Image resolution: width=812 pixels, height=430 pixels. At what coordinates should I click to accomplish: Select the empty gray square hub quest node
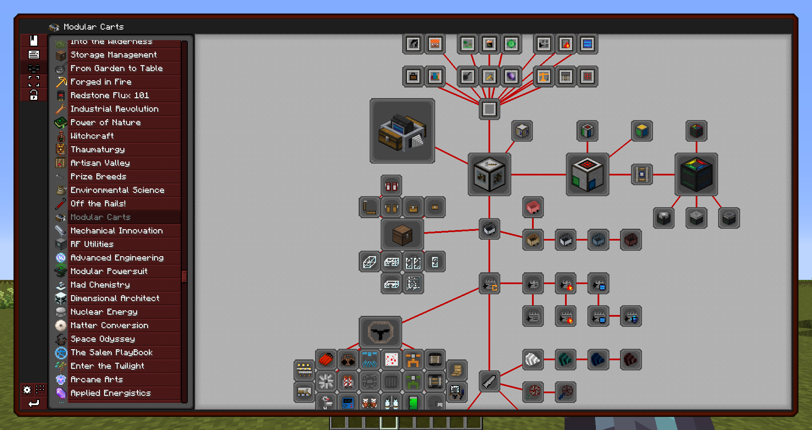(x=489, y=109)
